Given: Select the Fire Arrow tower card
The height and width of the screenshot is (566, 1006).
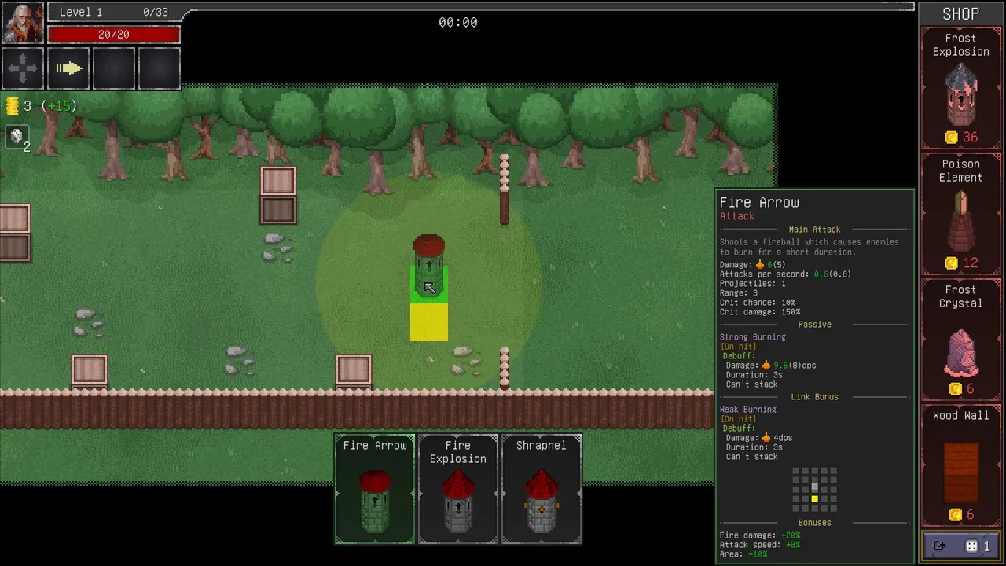Looking at the screenshot, I should (375, 489).
